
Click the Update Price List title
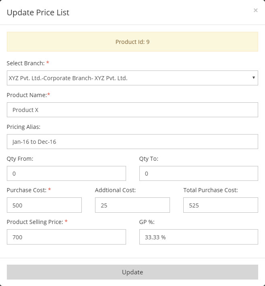(x=38, y=12)
